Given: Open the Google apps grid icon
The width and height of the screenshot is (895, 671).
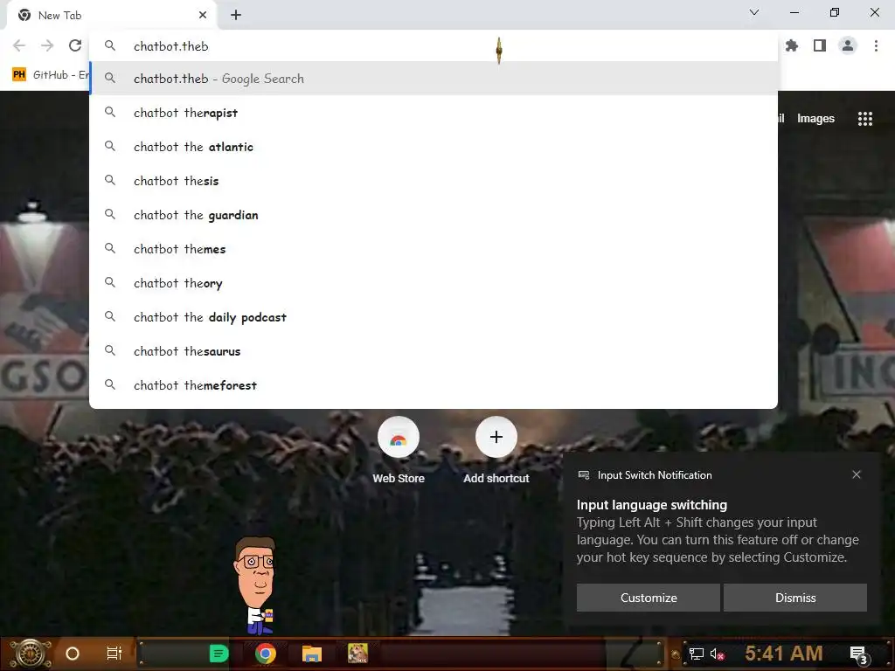Looking at the screenshot, I should 864,119.
